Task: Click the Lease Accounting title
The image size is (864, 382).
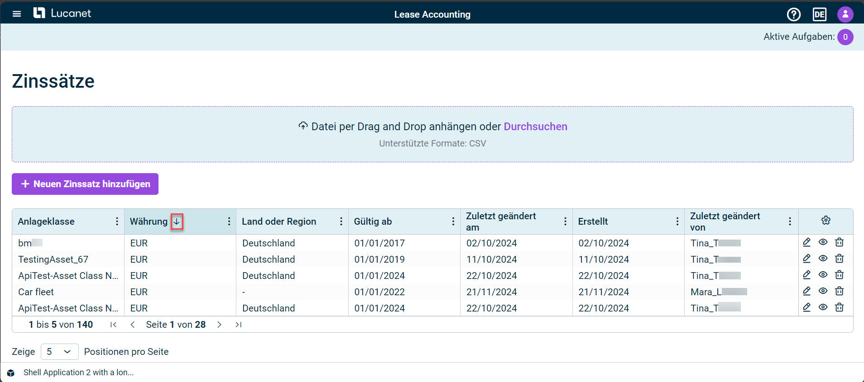Action: (432, 14)
